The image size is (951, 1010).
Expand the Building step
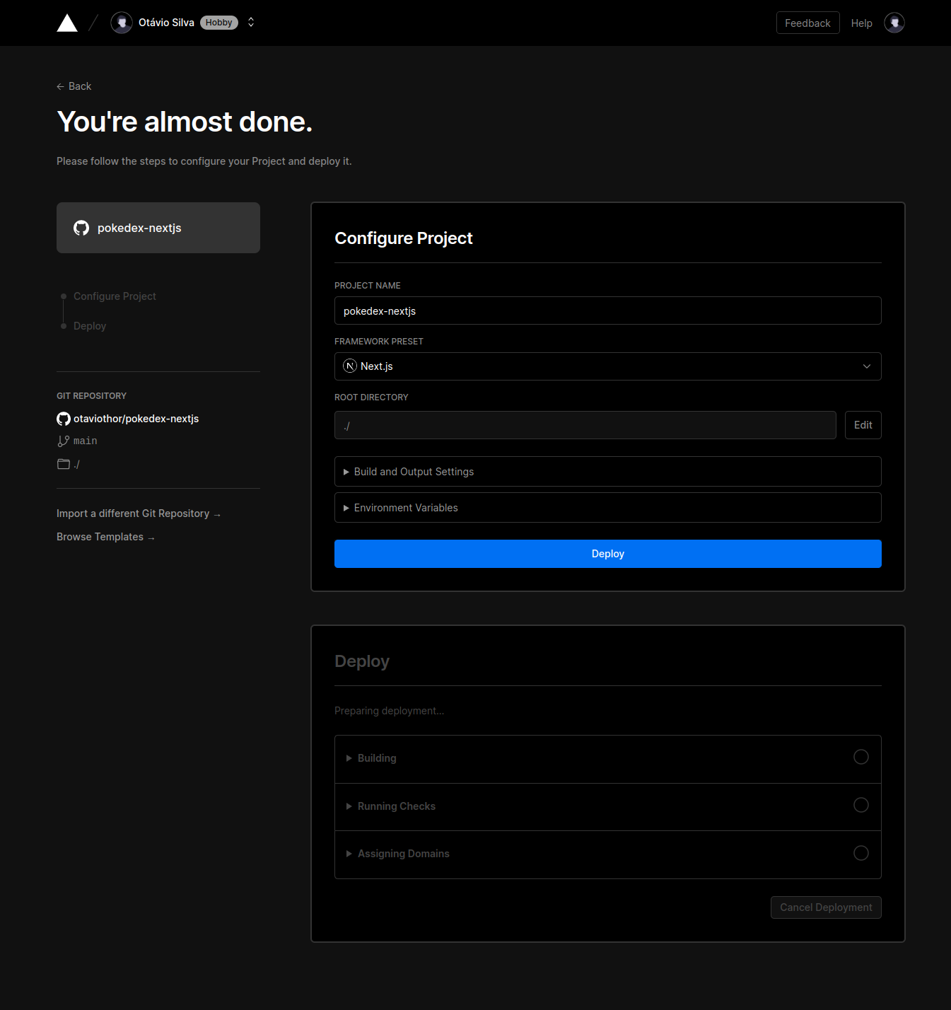tap(608, 759)
